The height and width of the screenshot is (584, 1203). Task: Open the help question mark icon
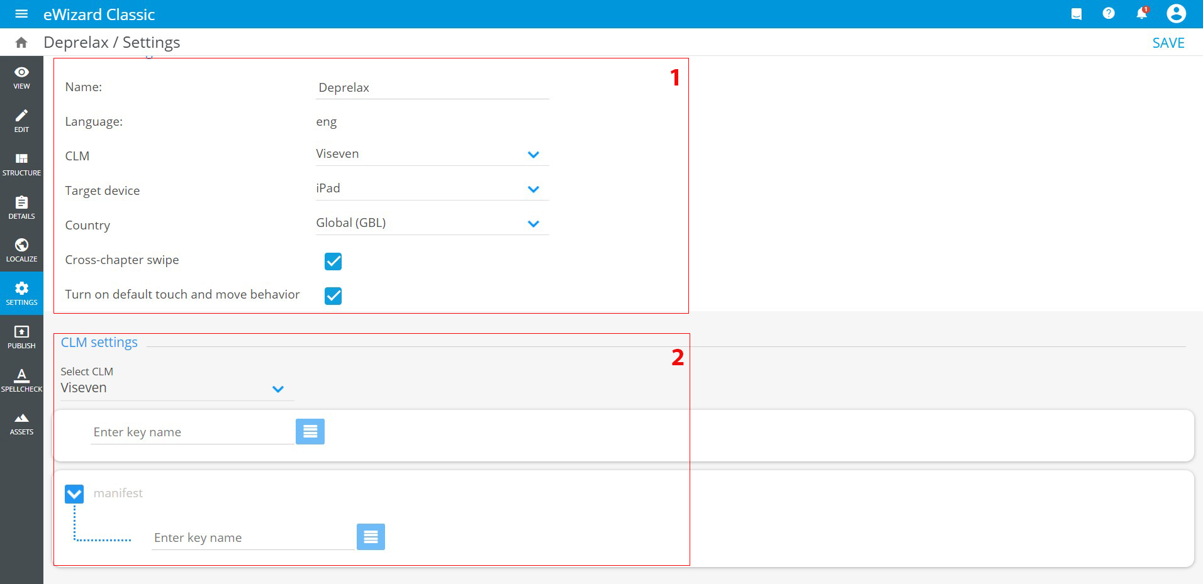(x=1109, y=13)
